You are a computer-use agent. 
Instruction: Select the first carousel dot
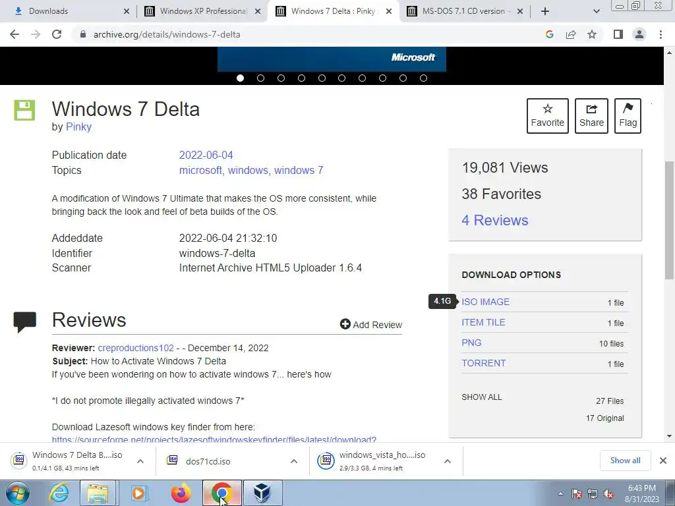click(240, 78)
